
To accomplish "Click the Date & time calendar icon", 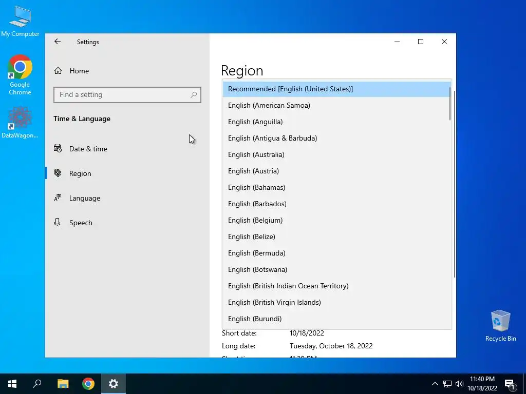I will (58, 148).
